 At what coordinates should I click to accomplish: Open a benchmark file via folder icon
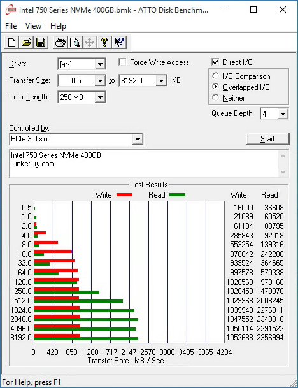point(26,42)
